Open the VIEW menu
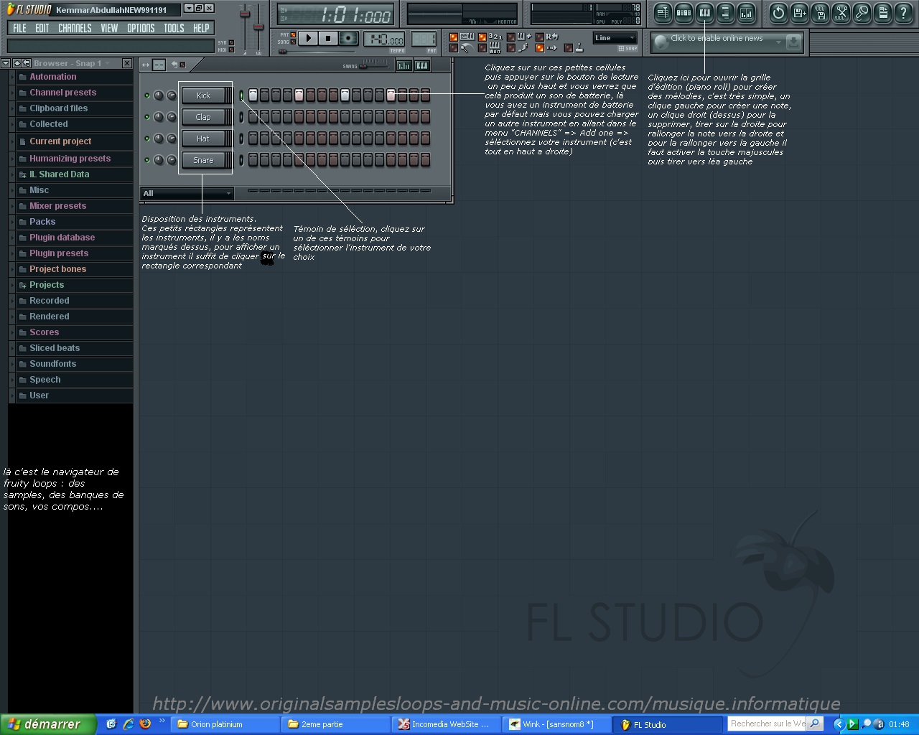 pos(109,28)
